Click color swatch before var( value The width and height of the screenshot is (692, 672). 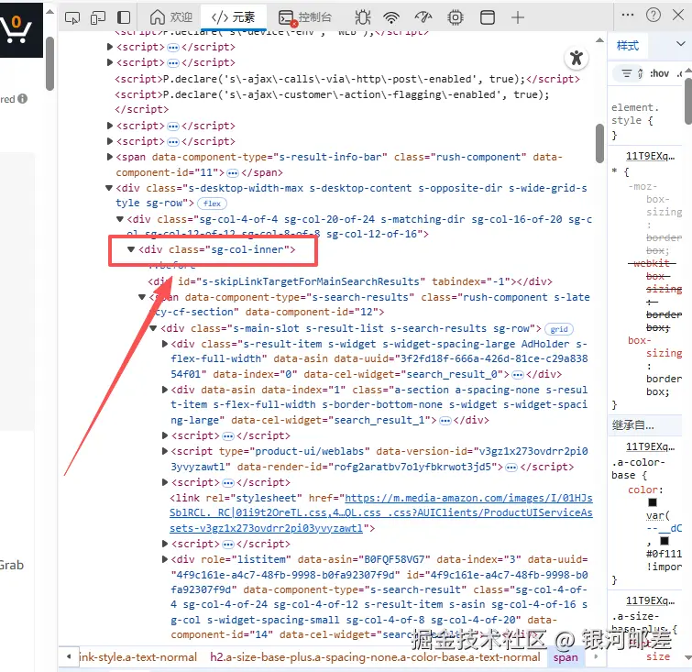click(x=653, y=502)
